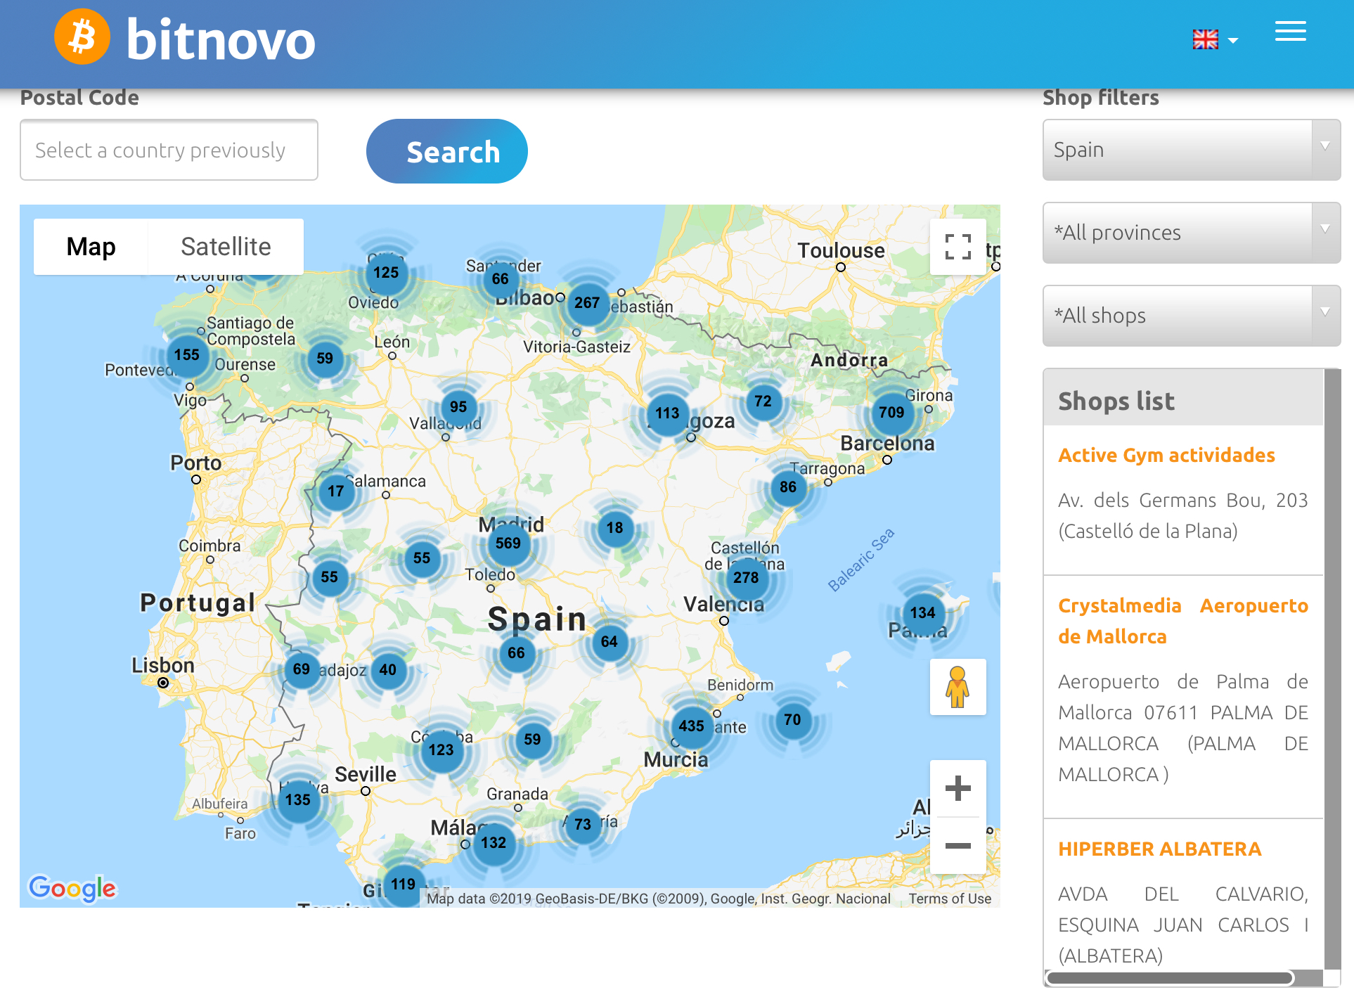This screenshot has width=1354, height=997.
Task: Expand the Spain country dropdown
Action: pos(1192,150)
